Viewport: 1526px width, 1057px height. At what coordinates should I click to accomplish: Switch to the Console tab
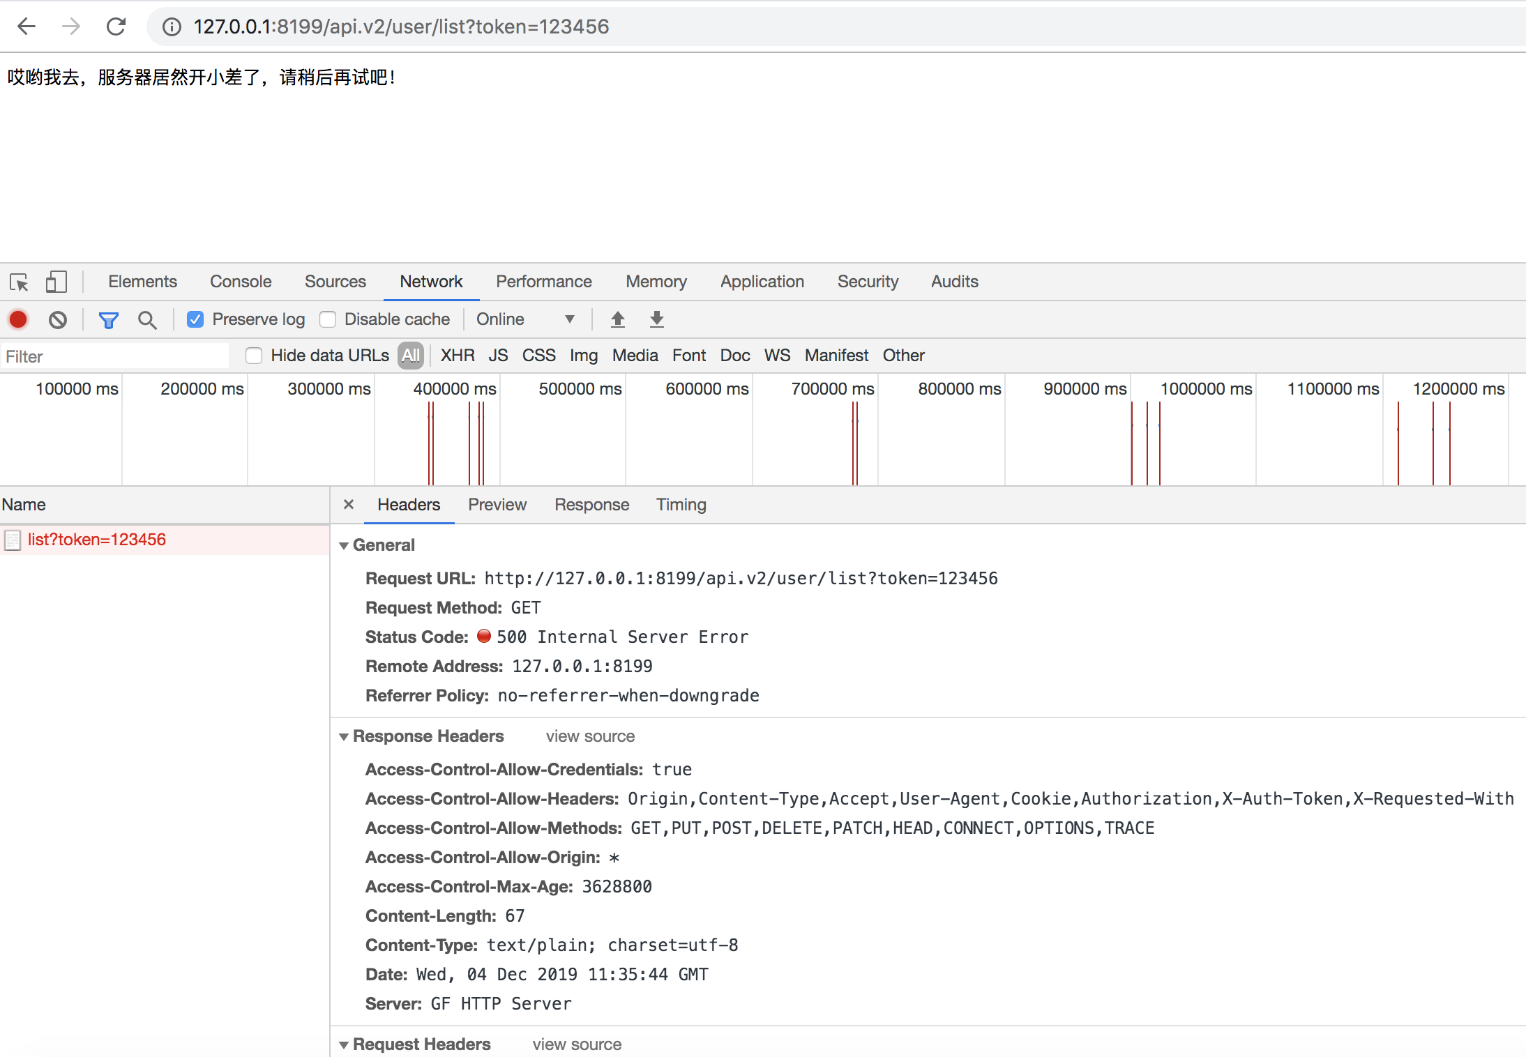pos(241,282)
